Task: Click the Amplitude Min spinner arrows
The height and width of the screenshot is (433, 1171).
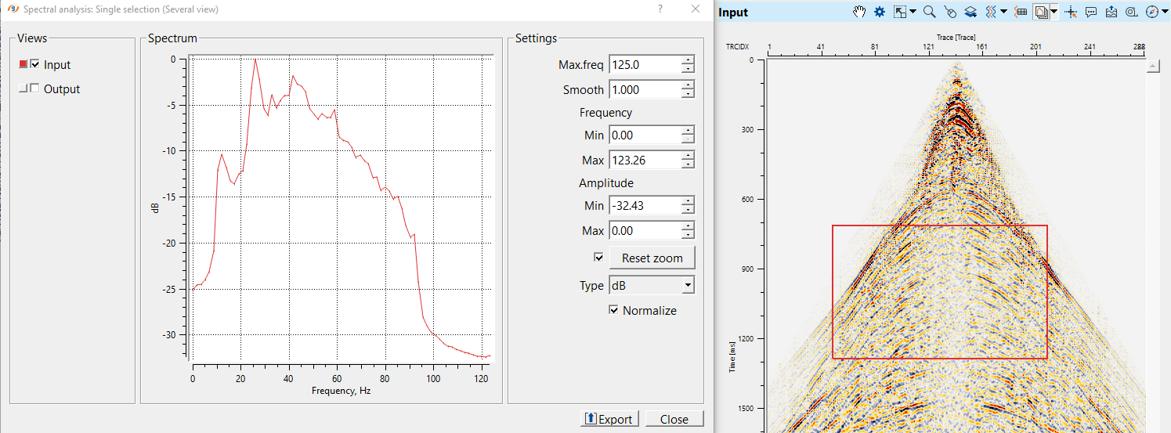Action: [688, 205]
